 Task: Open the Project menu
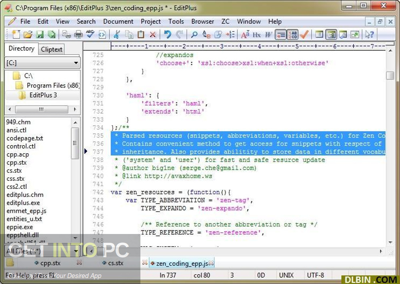pyautogui.click(x=151, y=22)
